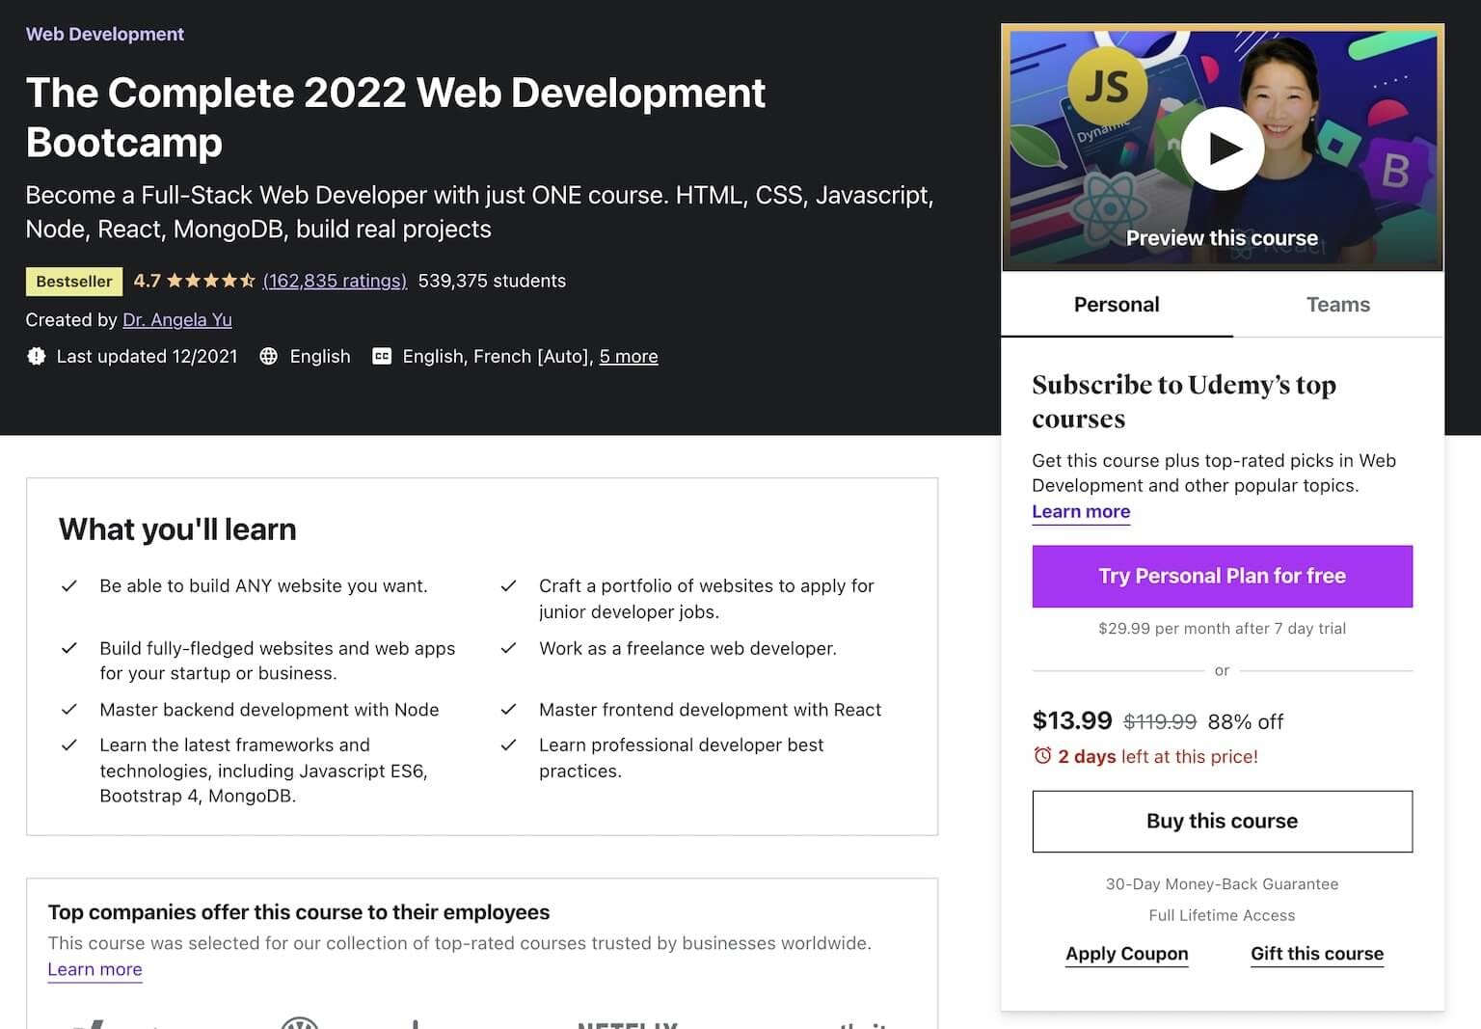Open instructor Dr. Angela Yu's profile
The width and height of the screenshot is (1481, 1029).
coord(177,319)
